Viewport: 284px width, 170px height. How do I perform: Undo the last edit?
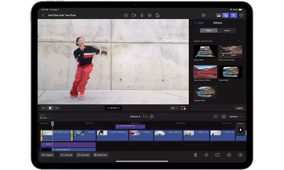pyautogui.click(x=203, y=15)
